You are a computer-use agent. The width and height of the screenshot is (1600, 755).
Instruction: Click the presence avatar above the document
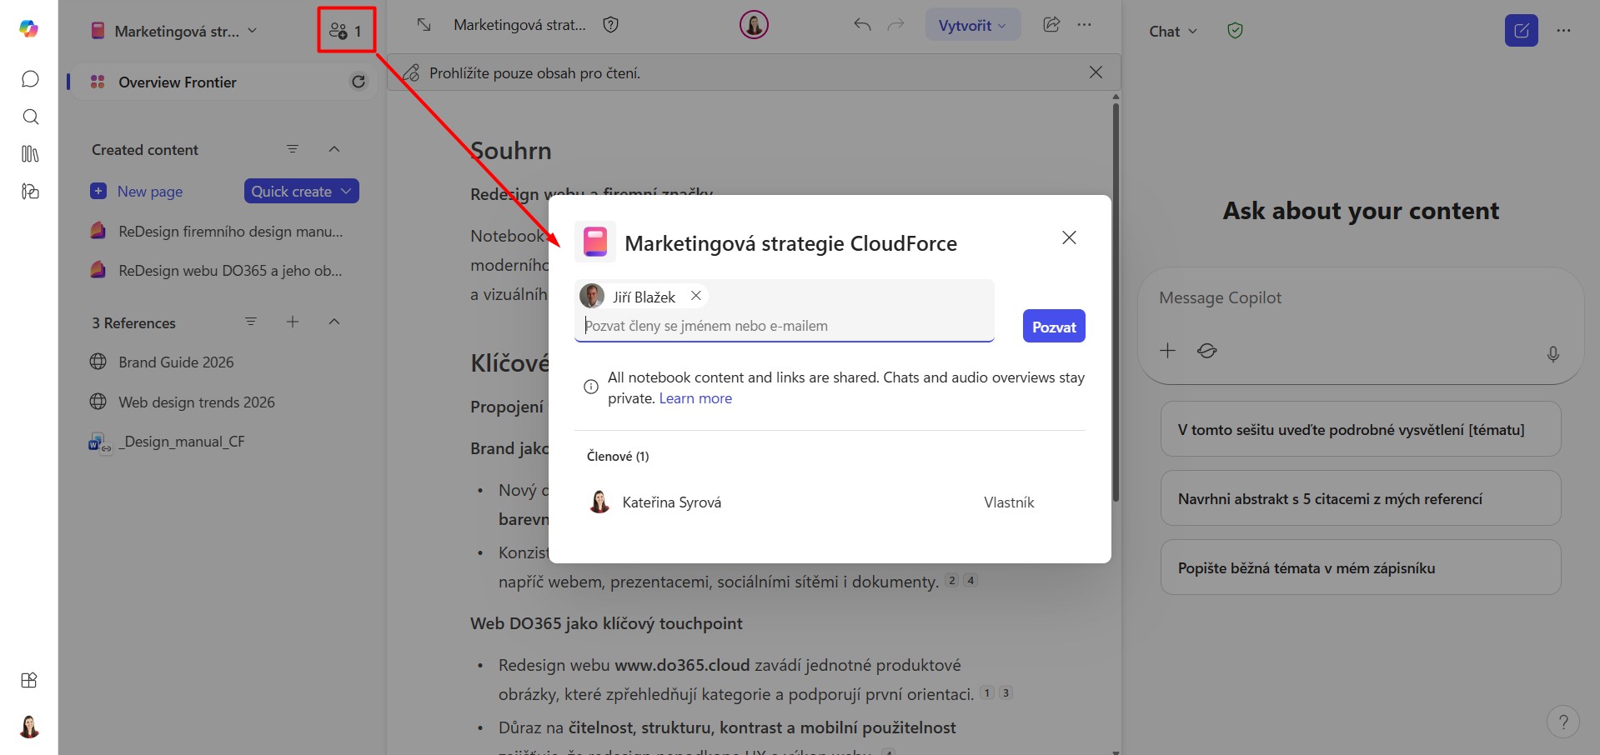click(x=754, y=25)
